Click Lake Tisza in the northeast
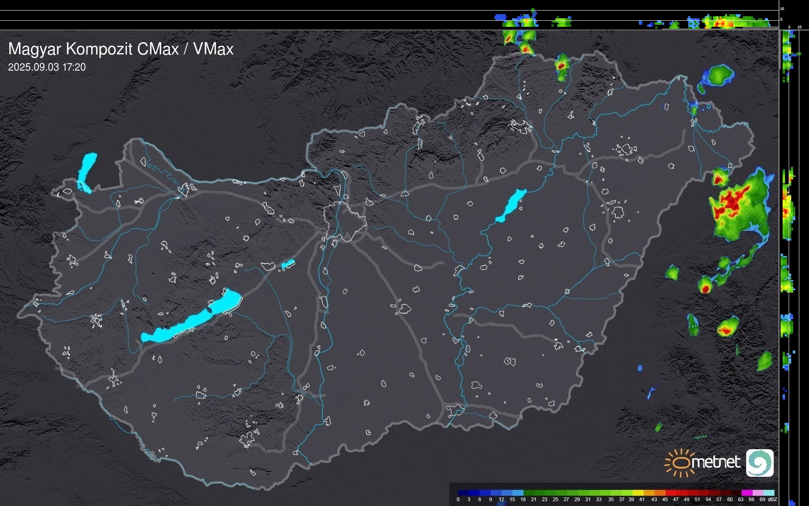The height and width of the screenshot is (506, 809). [x=511, y=205]
